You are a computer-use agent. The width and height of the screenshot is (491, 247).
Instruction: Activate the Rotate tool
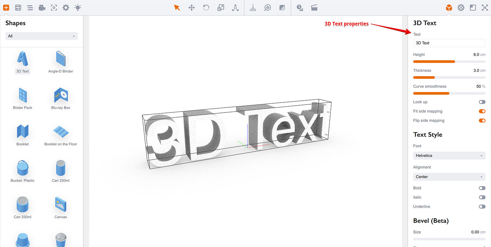point(206,7)
